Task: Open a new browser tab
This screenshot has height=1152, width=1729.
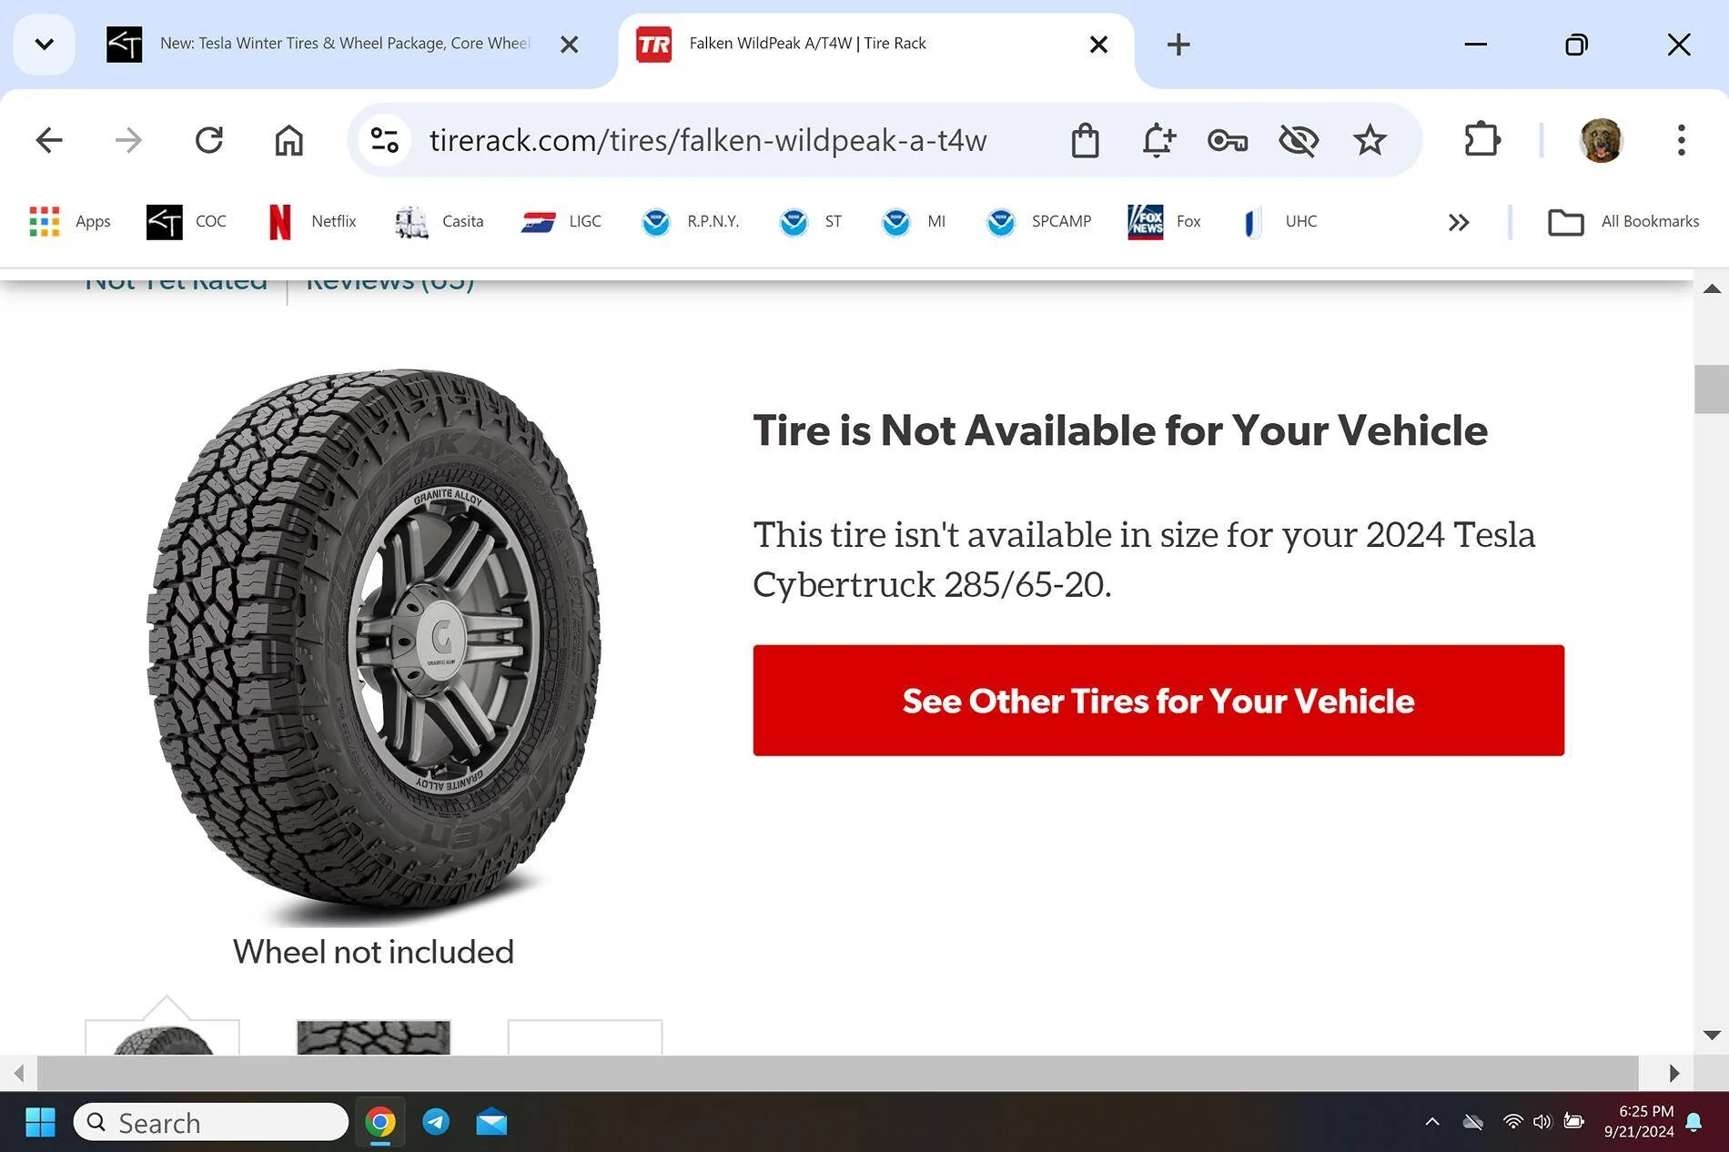Action: tap(1178, 45)
